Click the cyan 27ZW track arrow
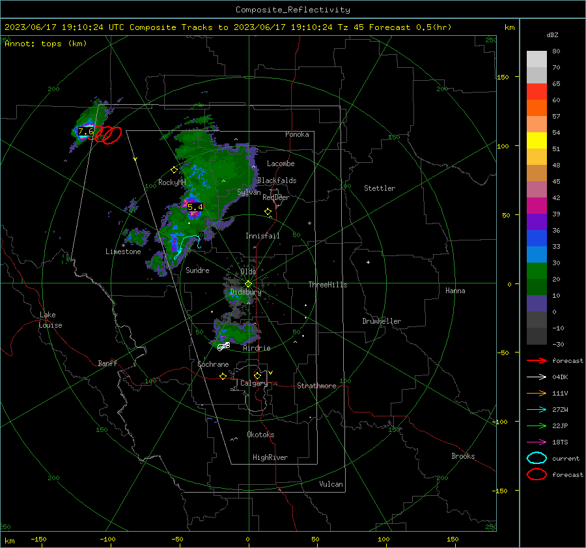 pyautogui.click(x=537, y=410)
